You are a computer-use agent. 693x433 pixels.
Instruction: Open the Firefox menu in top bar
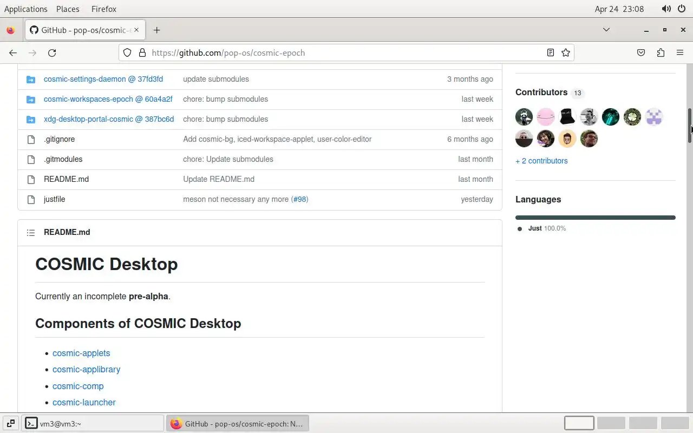pyautogui.click(x=103, y=9)
